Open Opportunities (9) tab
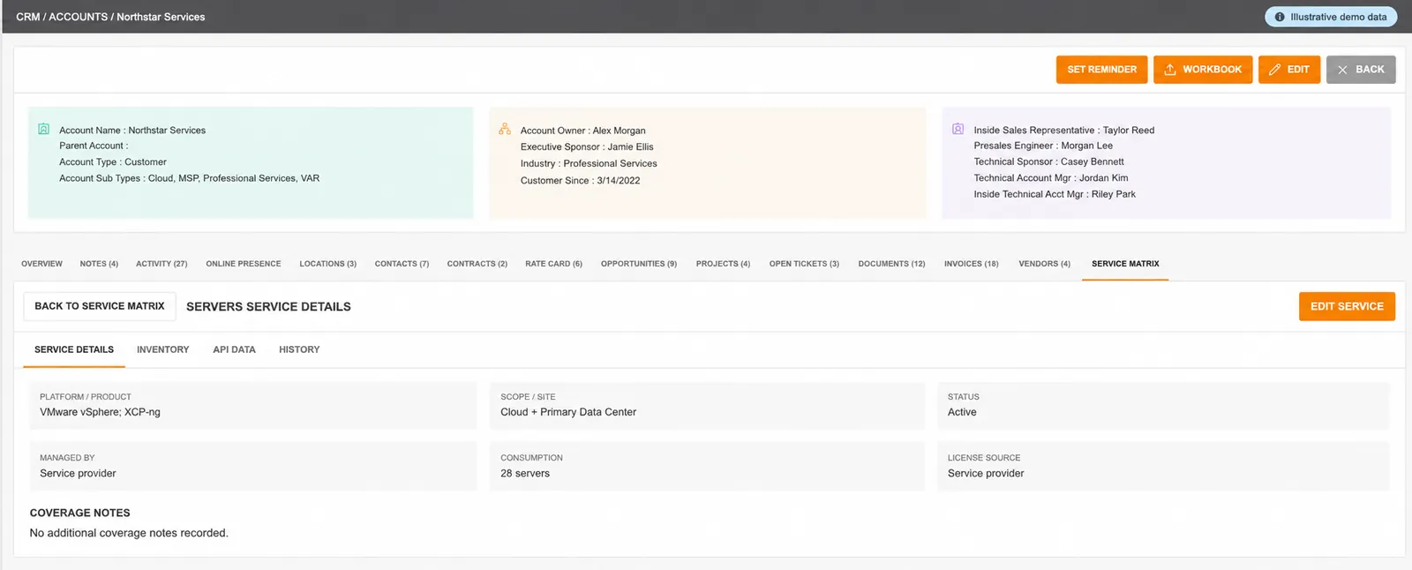1412x570 pixels. tap(639, 264)
